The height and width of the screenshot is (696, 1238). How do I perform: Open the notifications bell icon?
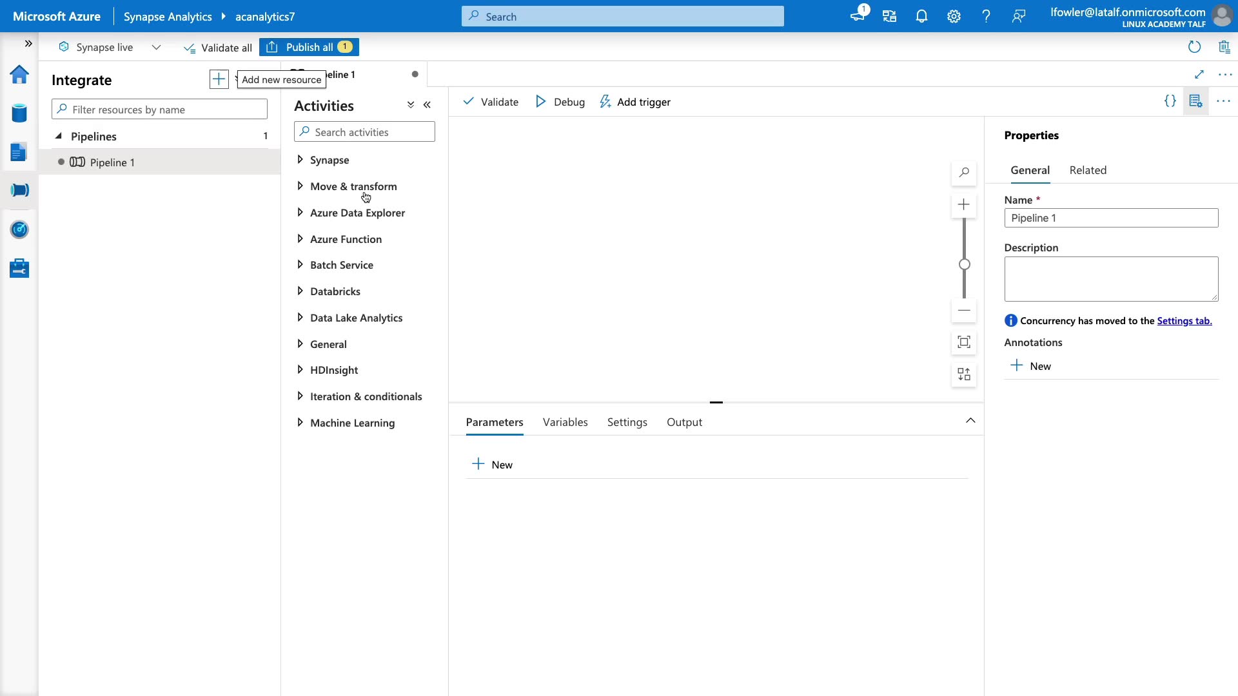(921, 17)
